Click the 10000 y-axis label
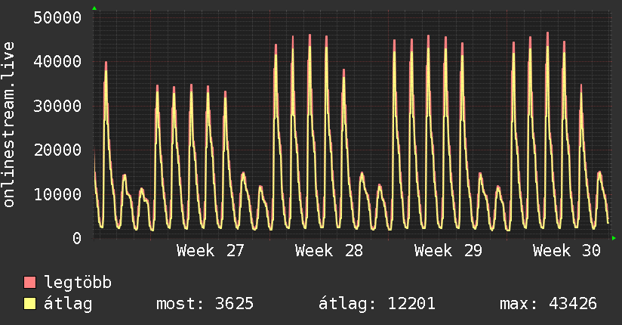This screenshot has height=325, width=622. click(x=57, y=194)
